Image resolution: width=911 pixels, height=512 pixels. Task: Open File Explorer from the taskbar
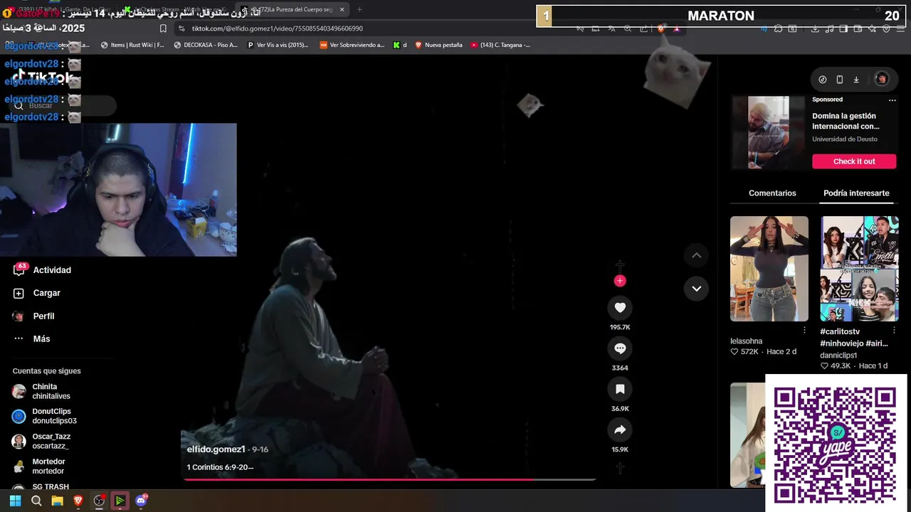point(57,501)
